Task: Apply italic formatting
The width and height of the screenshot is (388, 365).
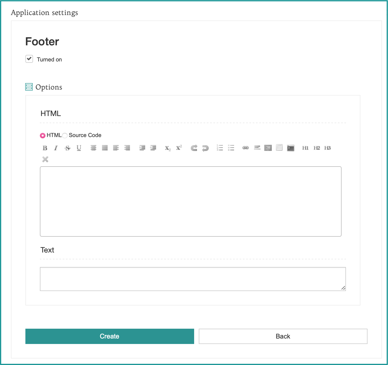Action: [x=56, y=148]
